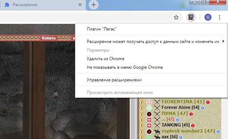Click player name Forever Alone [54]

(180, 107)
